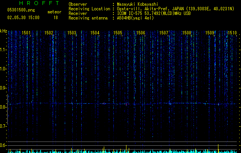Click the 1.1 frequency axis label
Screen dimensions: 241x153
[3, 50]
